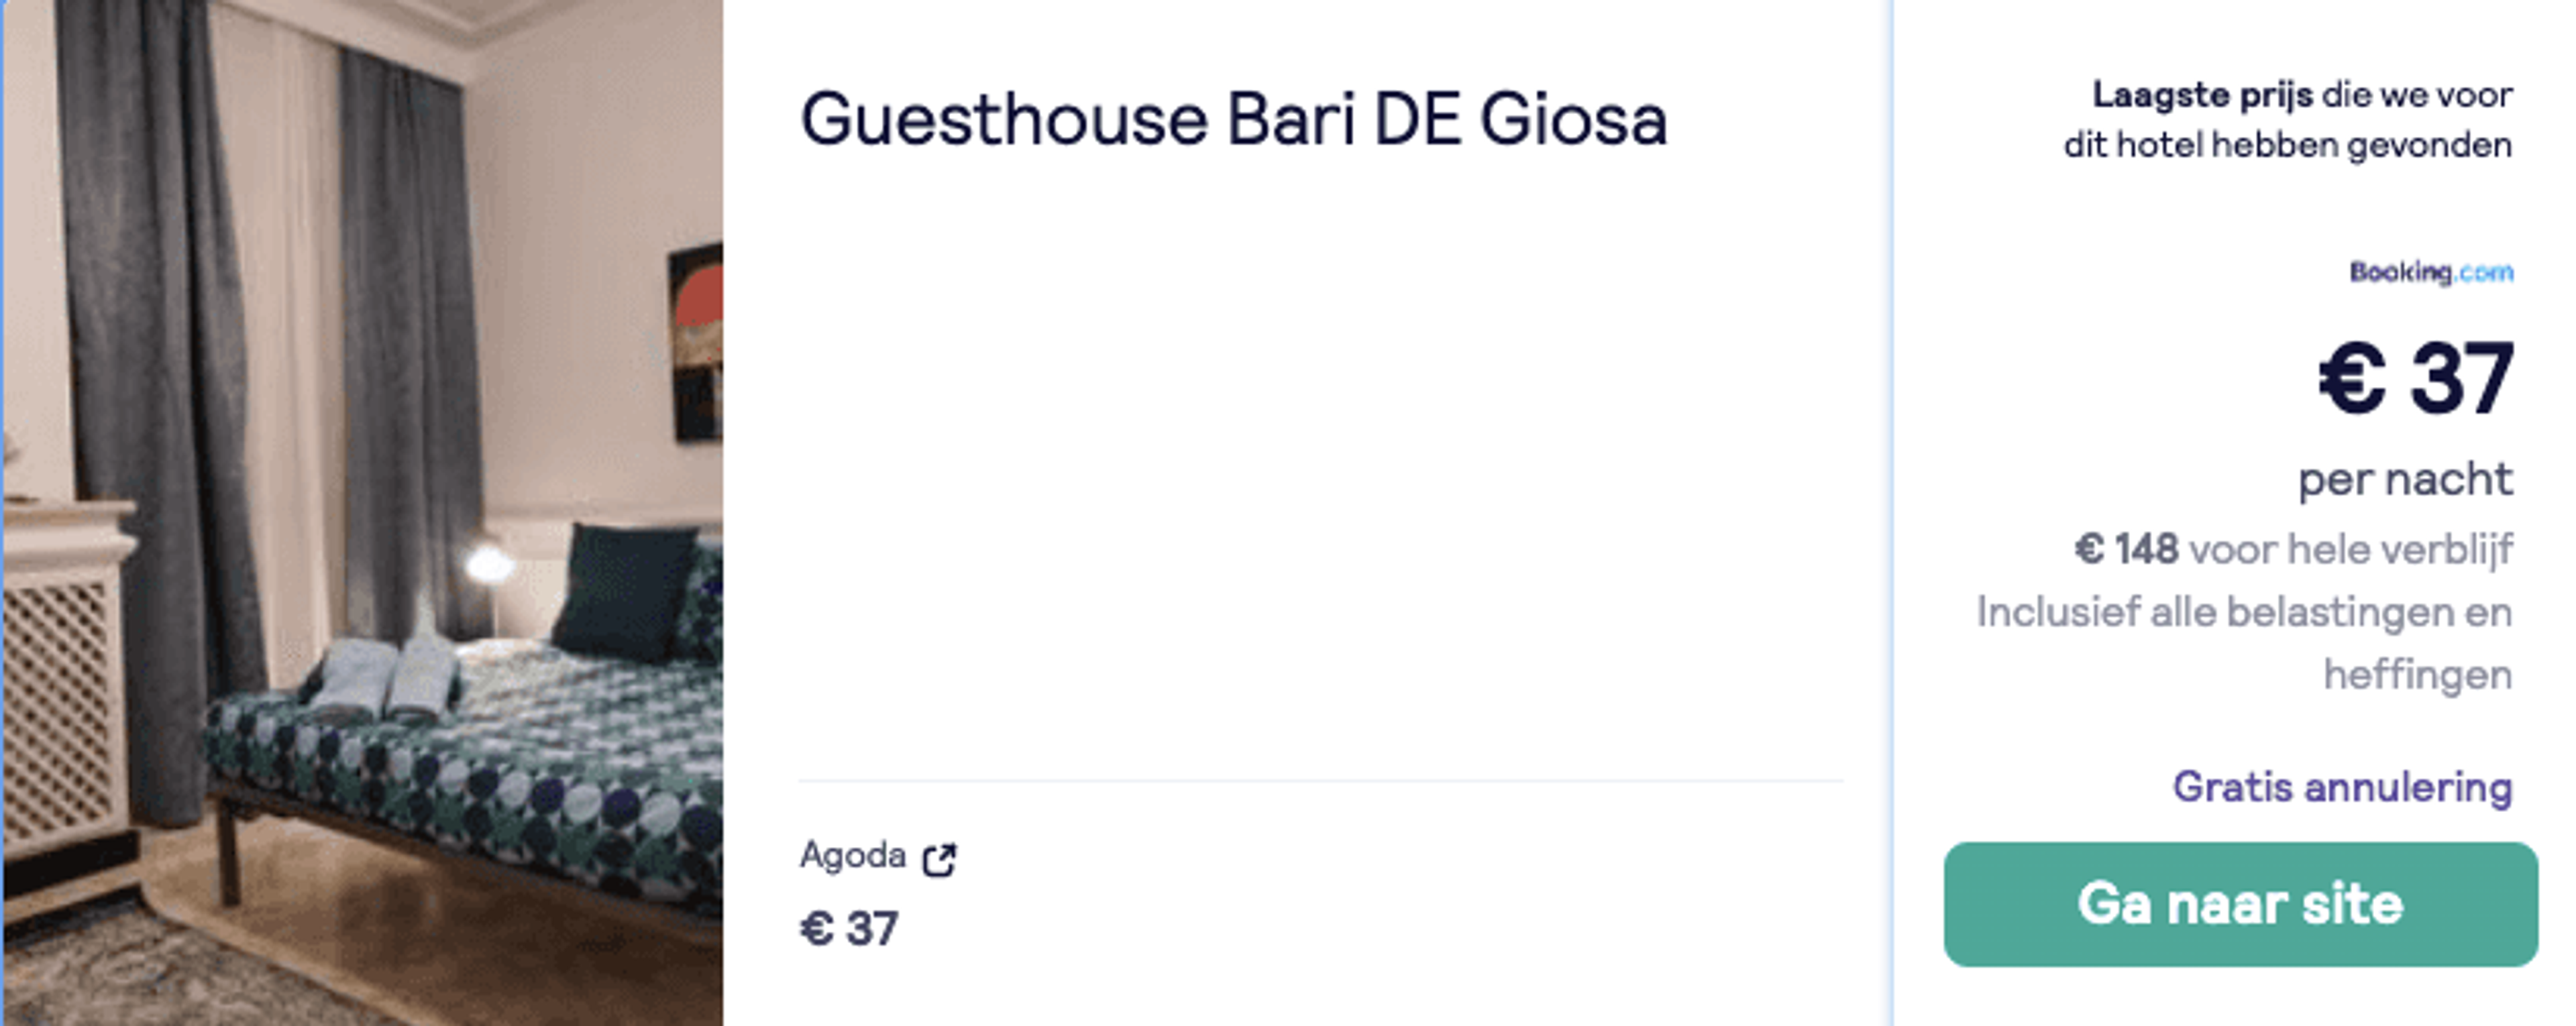This screenshot has width=2576, height=1026.
Task: Open the Guesthouse Bari DE Giosa title
Action: tap(1234, 120)
